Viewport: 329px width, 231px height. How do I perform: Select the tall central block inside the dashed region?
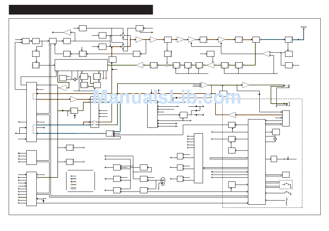point(257,162)
